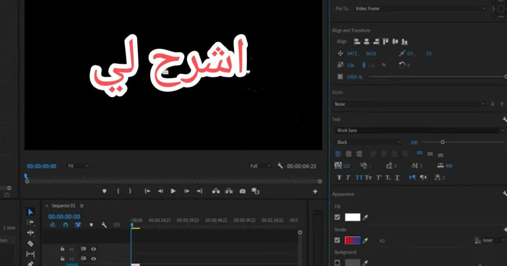Image resolution: width=507 pixels, height=266 pixels.
Task: Select the Razor tool
Action: point(30,243)
